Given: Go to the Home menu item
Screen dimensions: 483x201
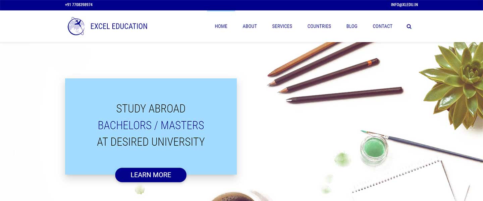Looking at the screenshot, I should pyautogui.click(x=221, y=26).
